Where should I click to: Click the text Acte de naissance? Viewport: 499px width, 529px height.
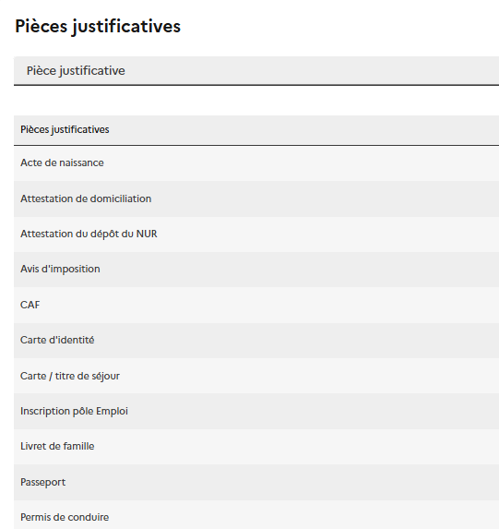[x=62, y=163]
